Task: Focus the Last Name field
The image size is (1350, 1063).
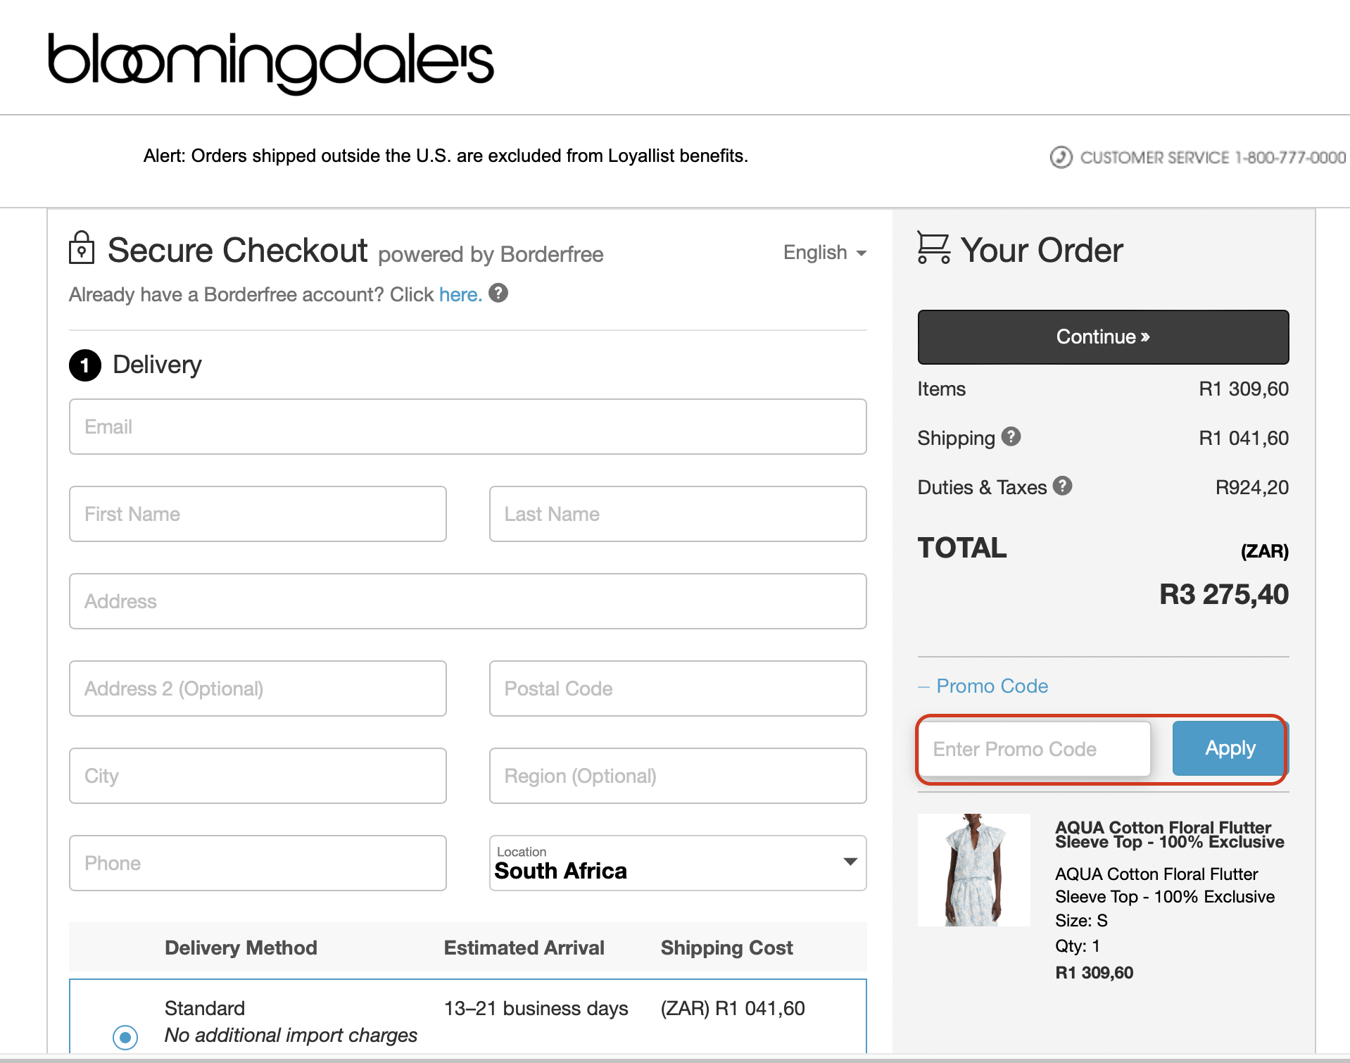Action: click(678, 514)
